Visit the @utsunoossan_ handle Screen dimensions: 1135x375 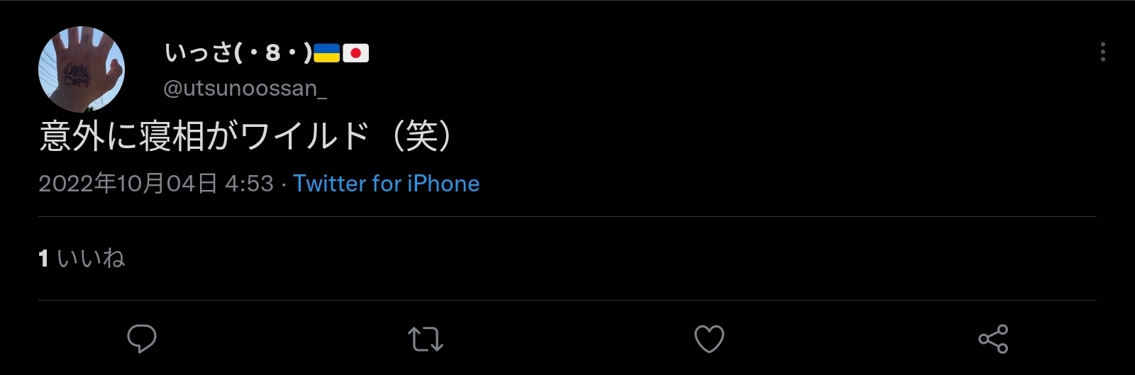(x=245, y=88)
